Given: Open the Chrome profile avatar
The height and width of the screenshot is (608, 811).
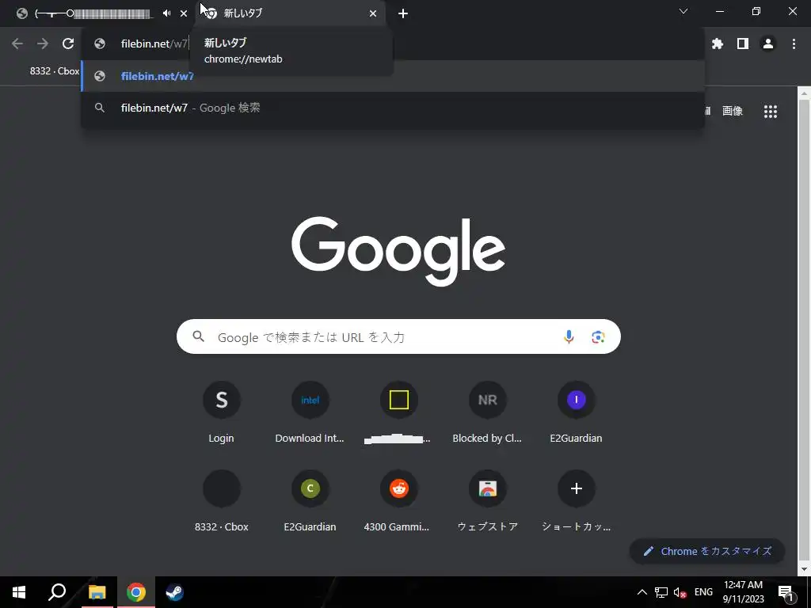Looking at the screenshot, I should 768,44.
